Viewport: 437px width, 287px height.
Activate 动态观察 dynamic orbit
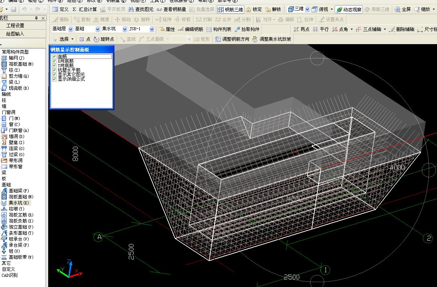point(349,9)
